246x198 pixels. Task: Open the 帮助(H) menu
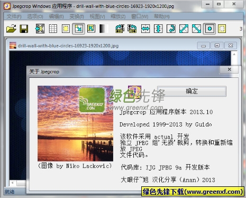[162, 16]
